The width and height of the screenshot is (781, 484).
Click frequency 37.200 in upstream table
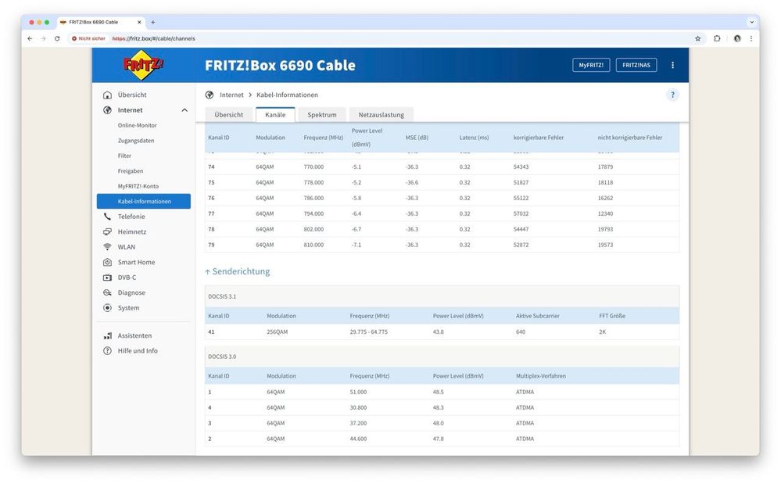[x=358, y=423]
